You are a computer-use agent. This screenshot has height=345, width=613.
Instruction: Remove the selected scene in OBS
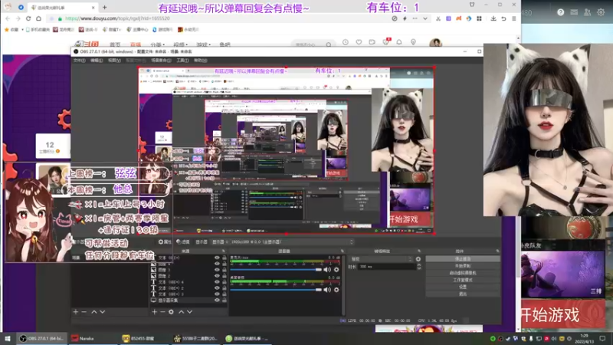tap(84, 312)
